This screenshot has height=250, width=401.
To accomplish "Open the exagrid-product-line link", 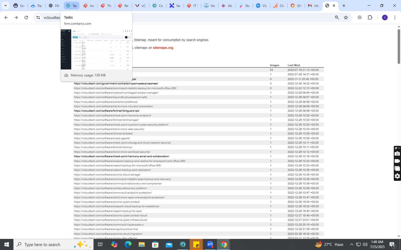I will [106, 229].
